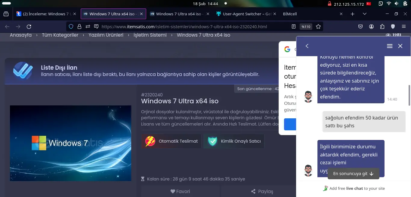Switch to the second Windows 7 Ultra x64 iso tab
411x197 pixels.
click(x=180, y=14)
